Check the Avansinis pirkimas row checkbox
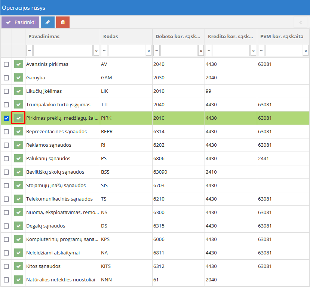The width and height of the screenshot is (310, 287). tap(6, 64)
